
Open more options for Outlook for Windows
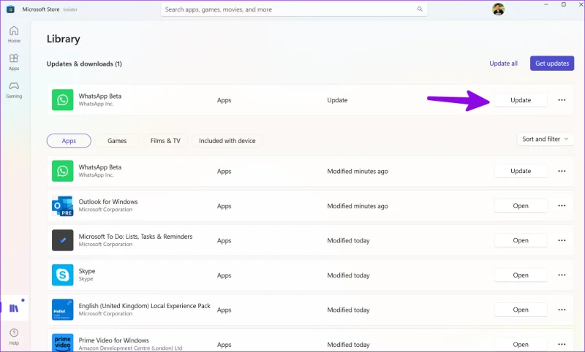[x=562, y=206]
